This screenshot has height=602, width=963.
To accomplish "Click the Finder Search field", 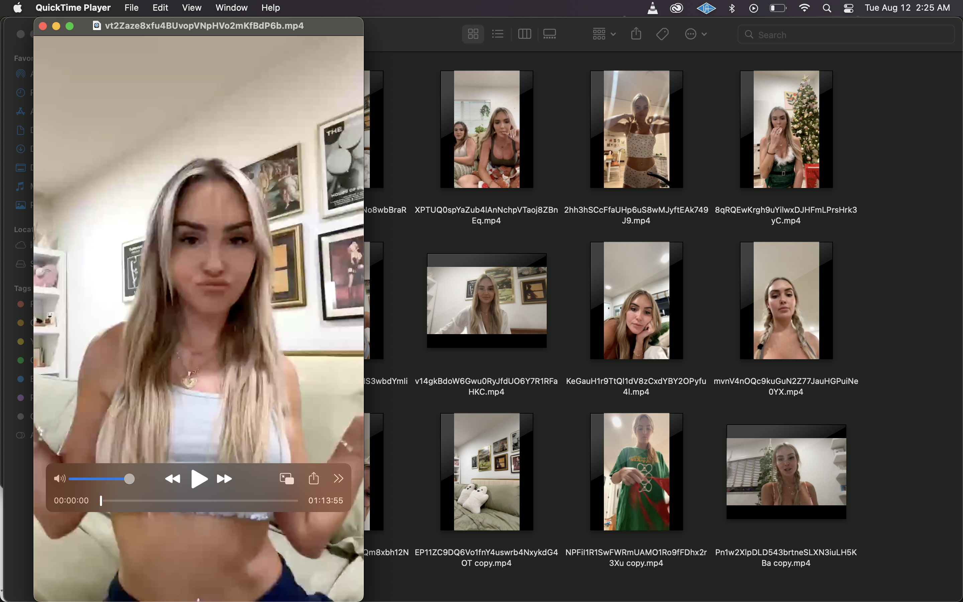I will [848, 35].
